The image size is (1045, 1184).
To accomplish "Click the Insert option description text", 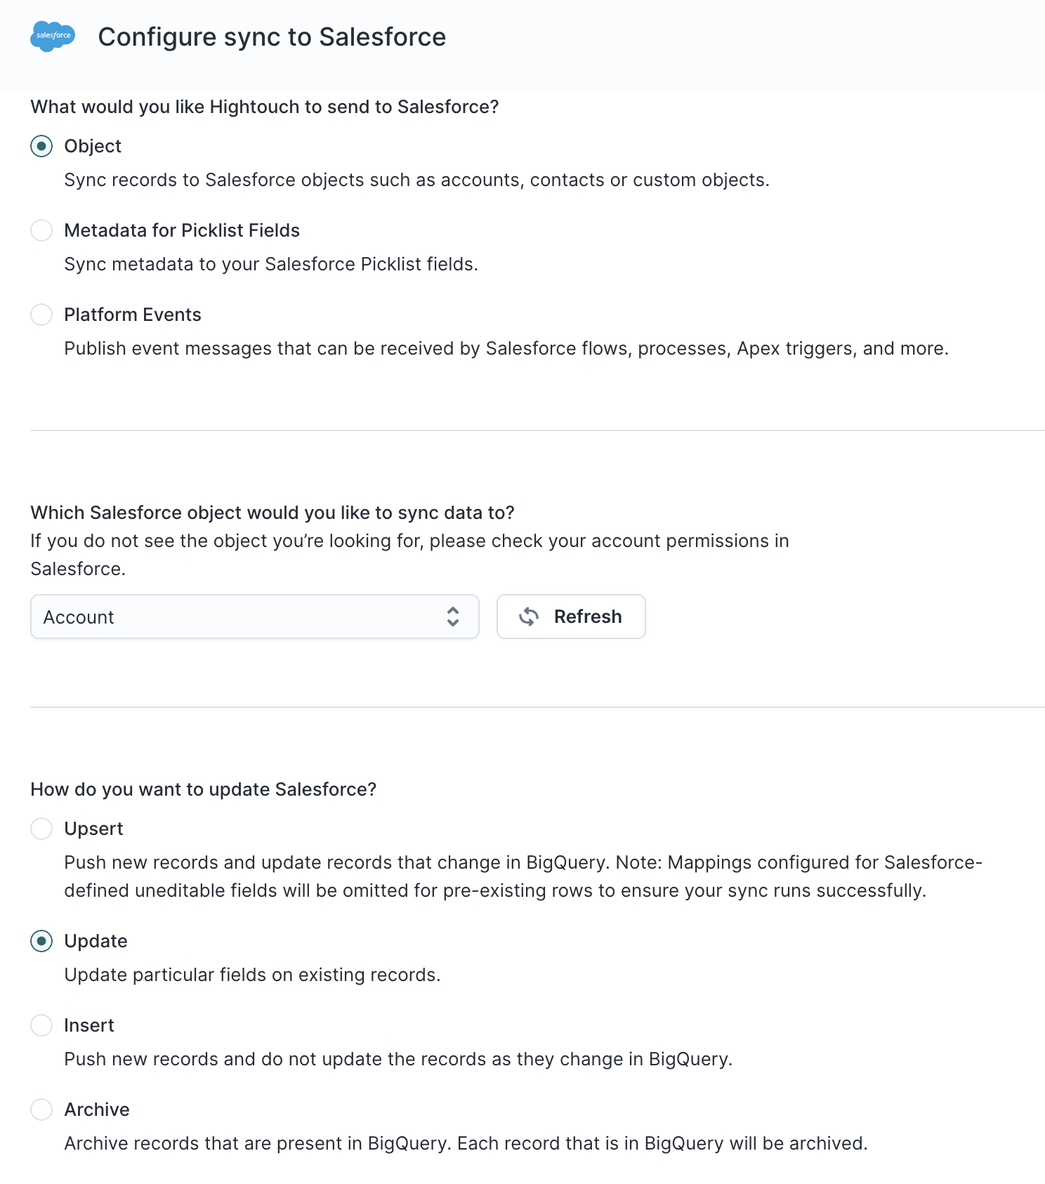I will click(398, 1059).
